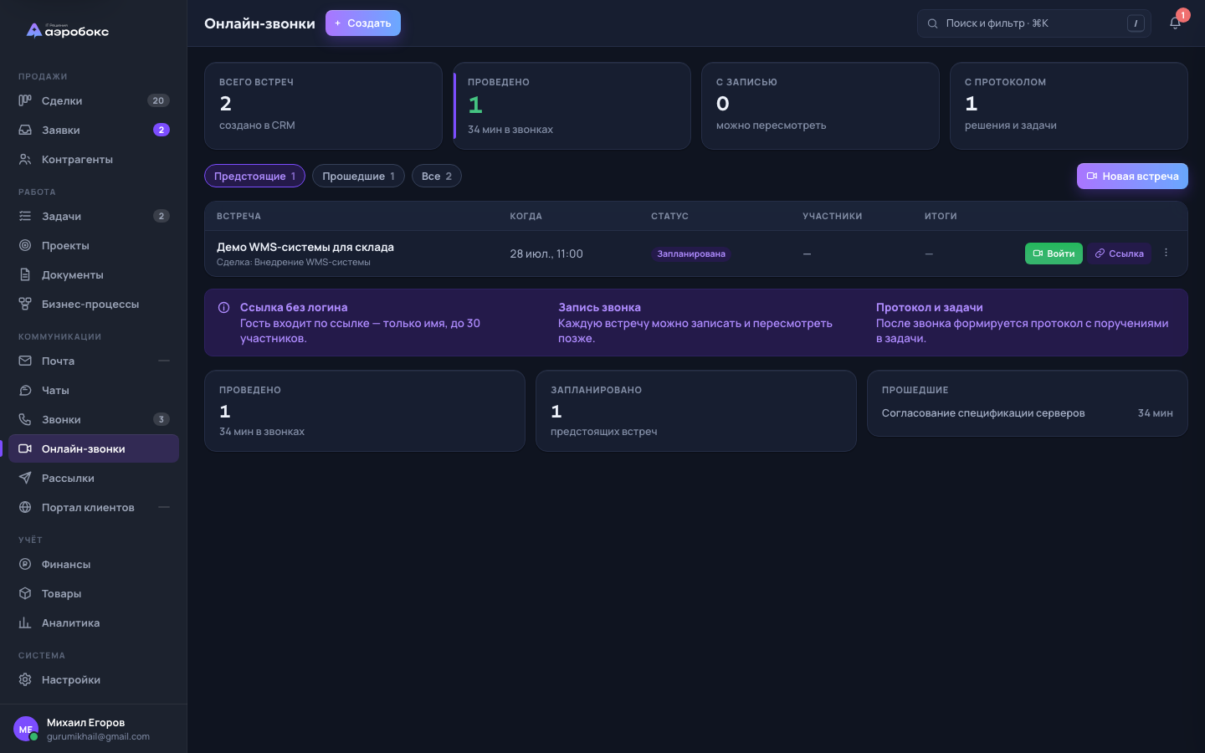Focus the Поиск и фильтр search field

tap(1034, 23)
